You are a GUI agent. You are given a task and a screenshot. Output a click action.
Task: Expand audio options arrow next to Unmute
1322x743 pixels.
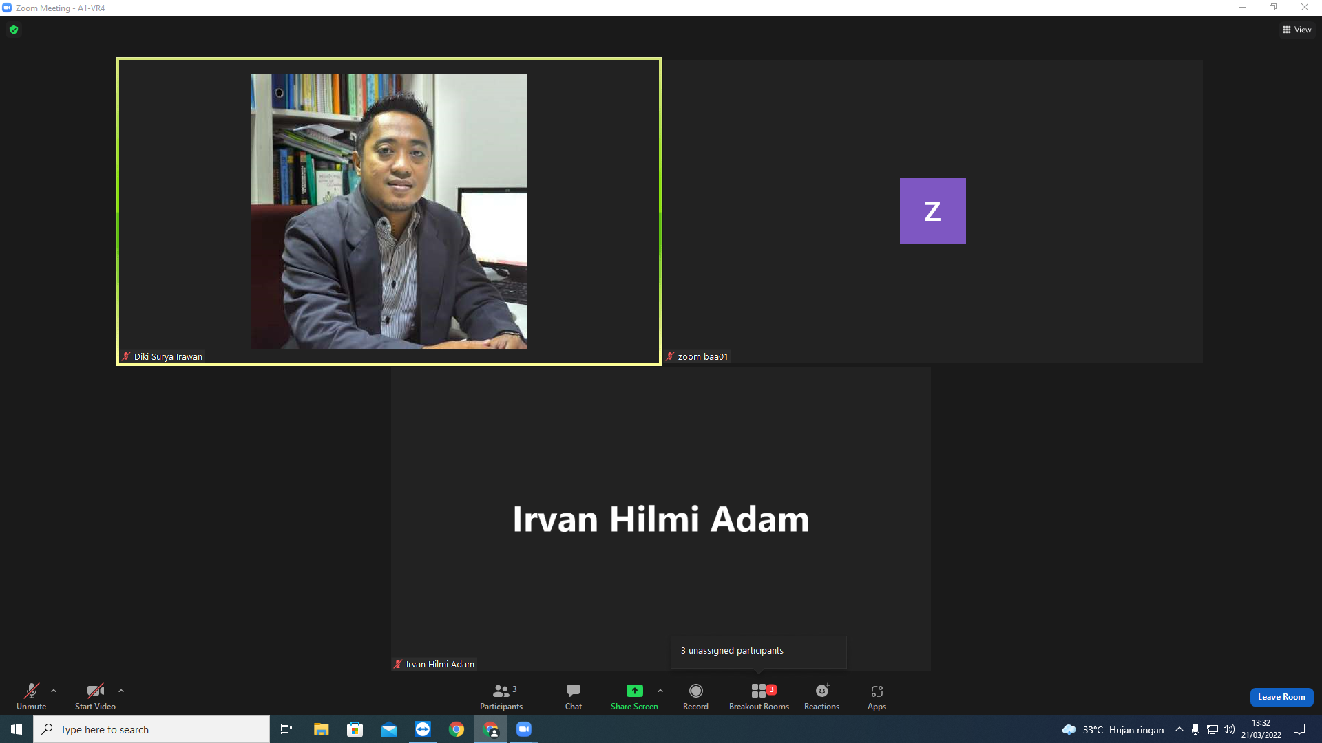point(54,691)
